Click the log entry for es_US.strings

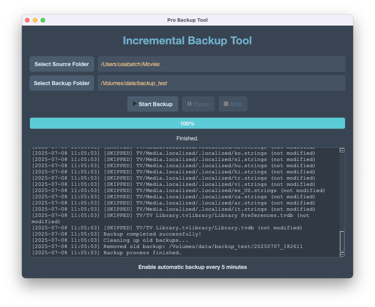click(179, 190)
